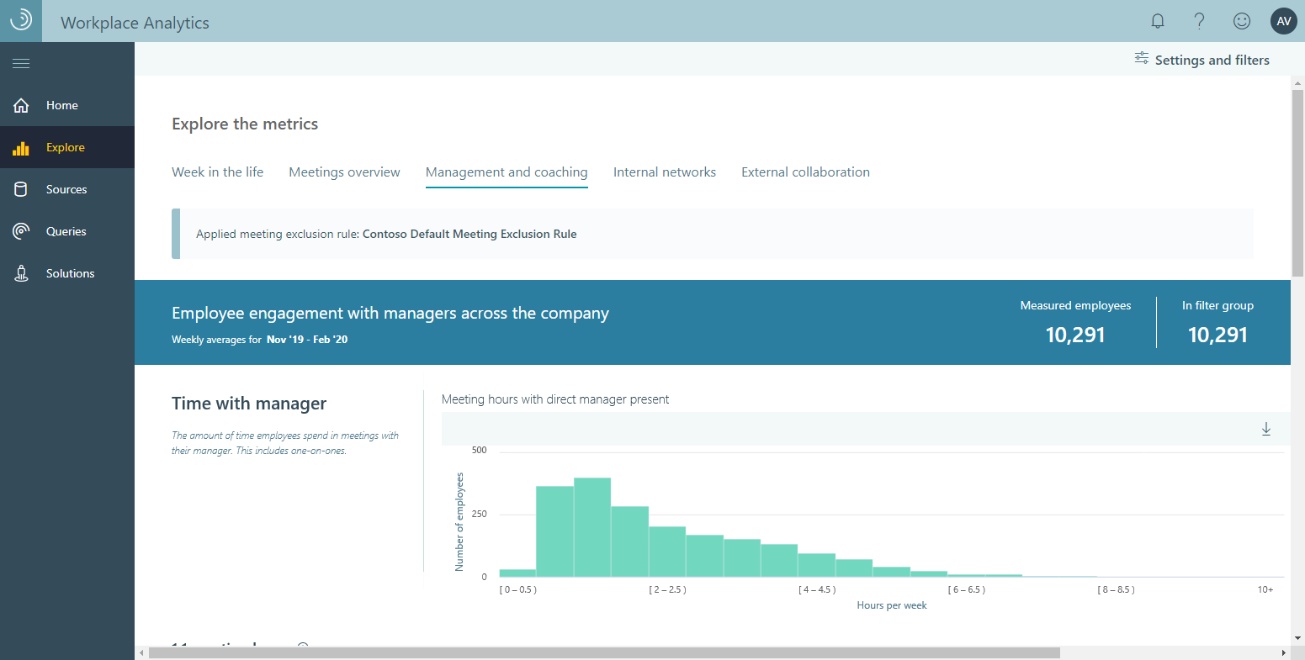Click the [2 – 2.5) axis label
This screenshot has height=660, width=1305.
[667, 589]
